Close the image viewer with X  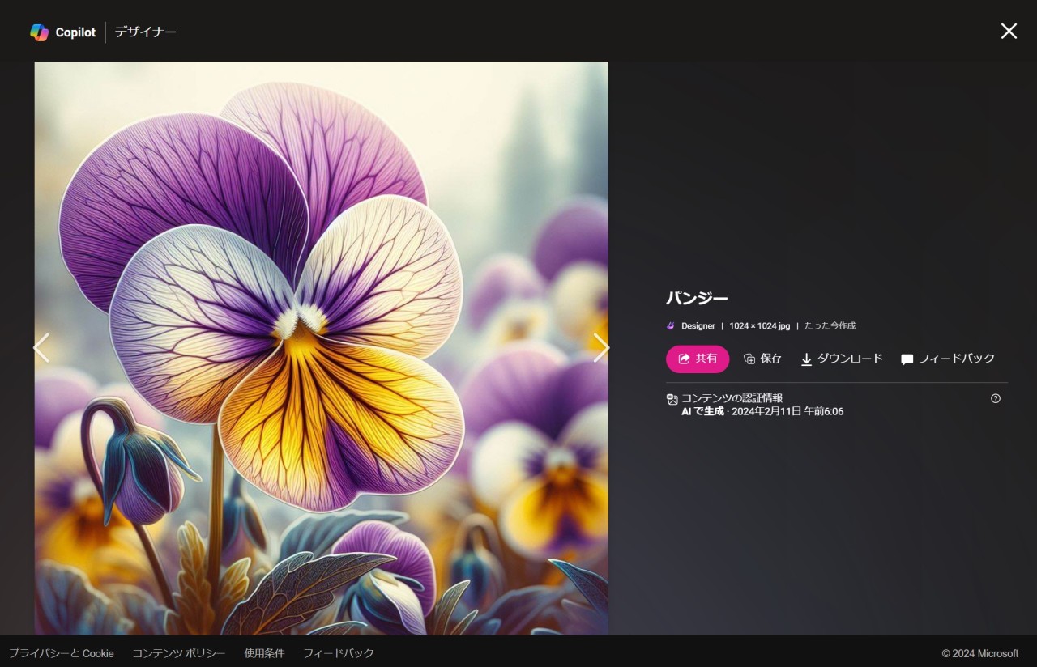[x=1009, y=31]
